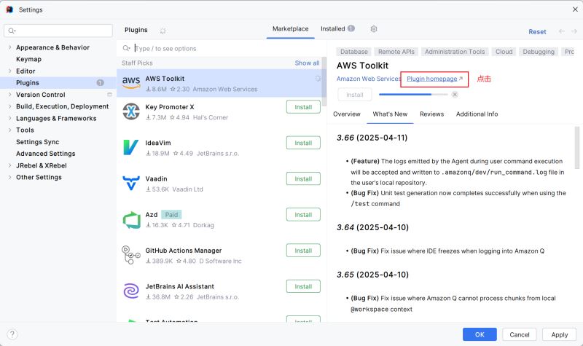
Task: Select the Vaadin plugin logo
Action: point(131,184)
